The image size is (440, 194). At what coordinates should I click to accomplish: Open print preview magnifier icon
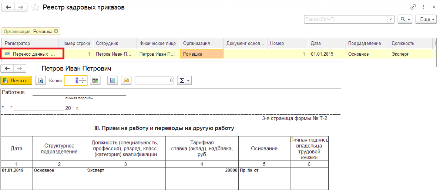(x=41, y=80)
